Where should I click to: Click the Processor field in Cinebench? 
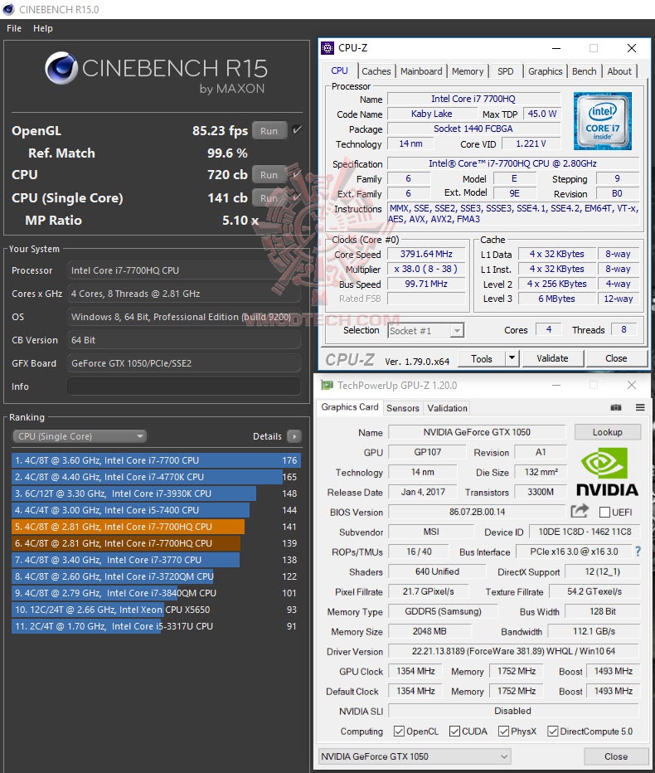184,270
